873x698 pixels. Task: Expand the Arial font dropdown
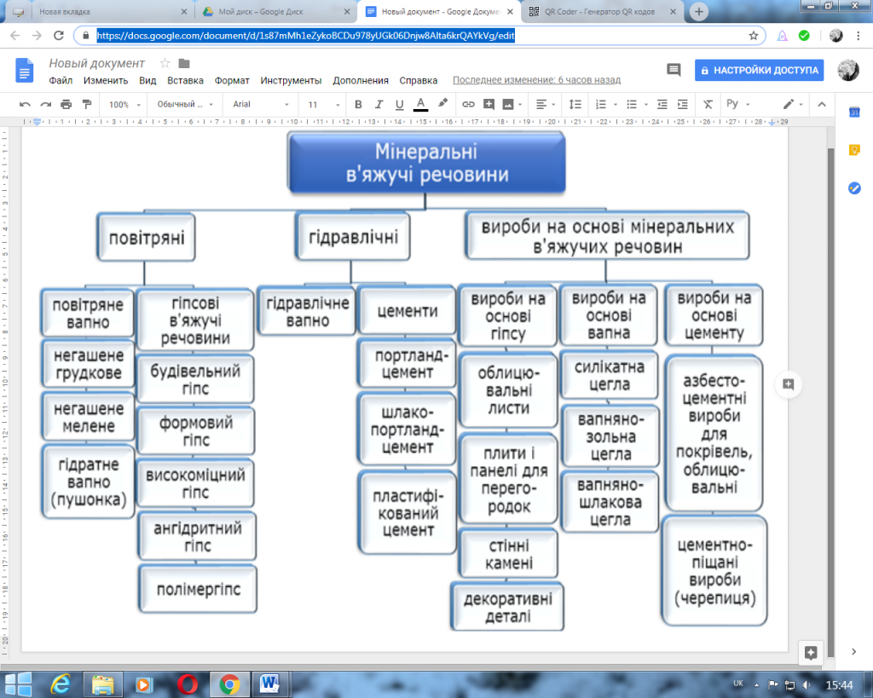[258, 104]
